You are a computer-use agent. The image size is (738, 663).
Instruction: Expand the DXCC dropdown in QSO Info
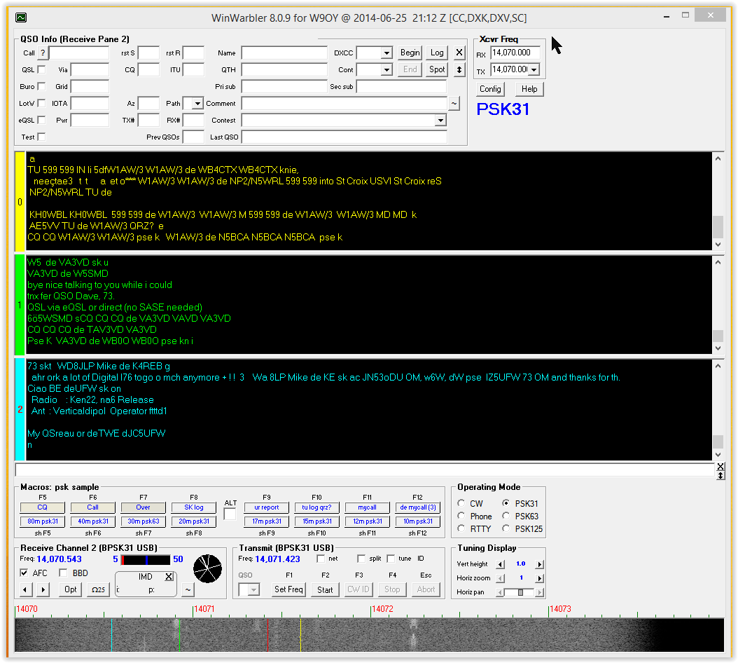[387, 52]
